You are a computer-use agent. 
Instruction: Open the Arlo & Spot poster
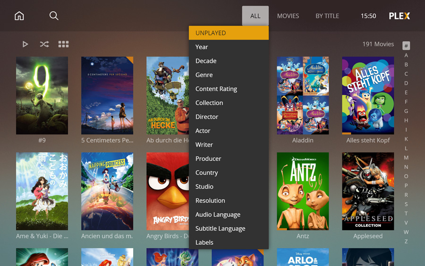pos(303,257)
